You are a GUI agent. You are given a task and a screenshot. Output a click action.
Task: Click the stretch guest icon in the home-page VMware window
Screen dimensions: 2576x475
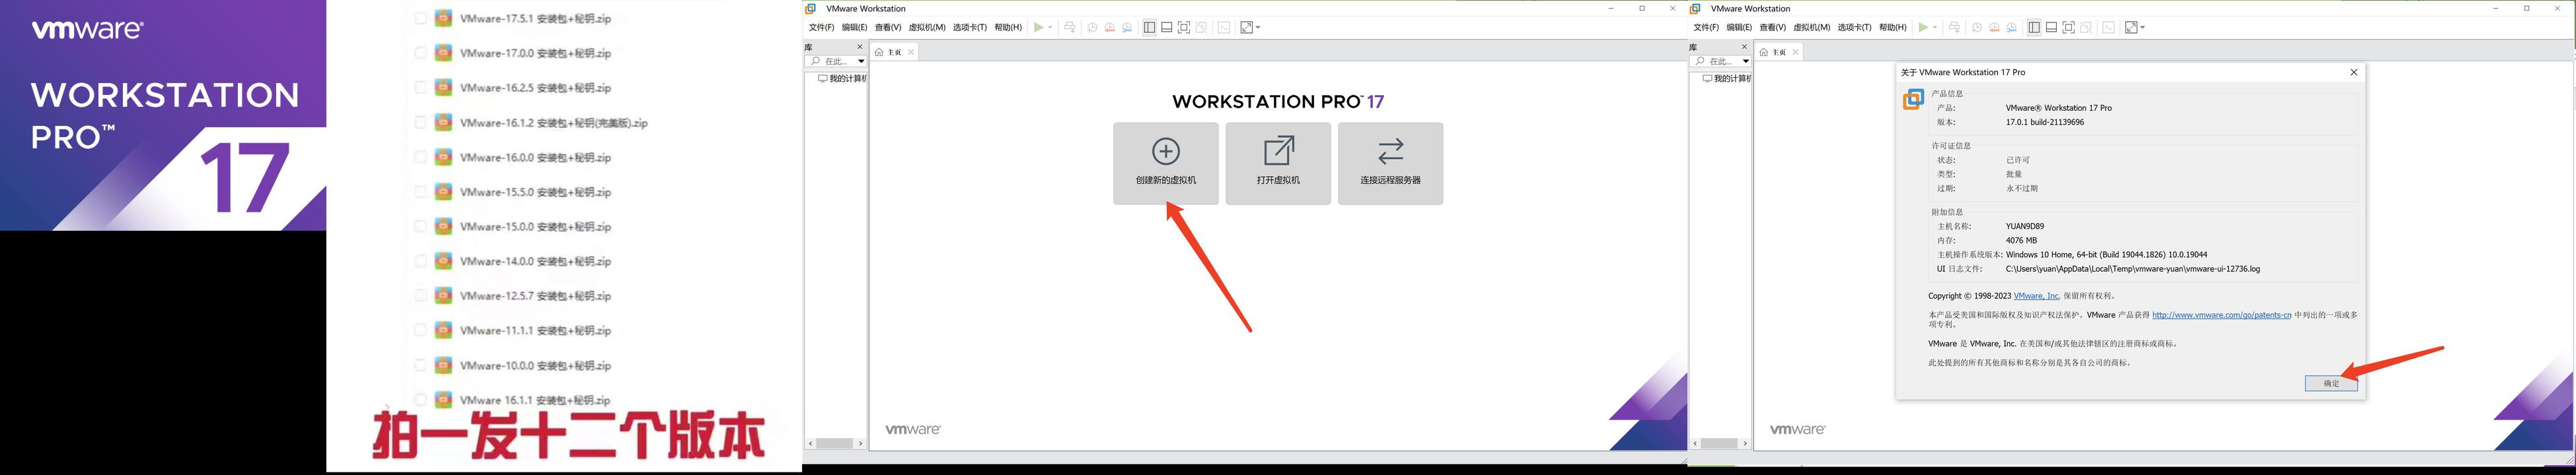point(1247,27)
